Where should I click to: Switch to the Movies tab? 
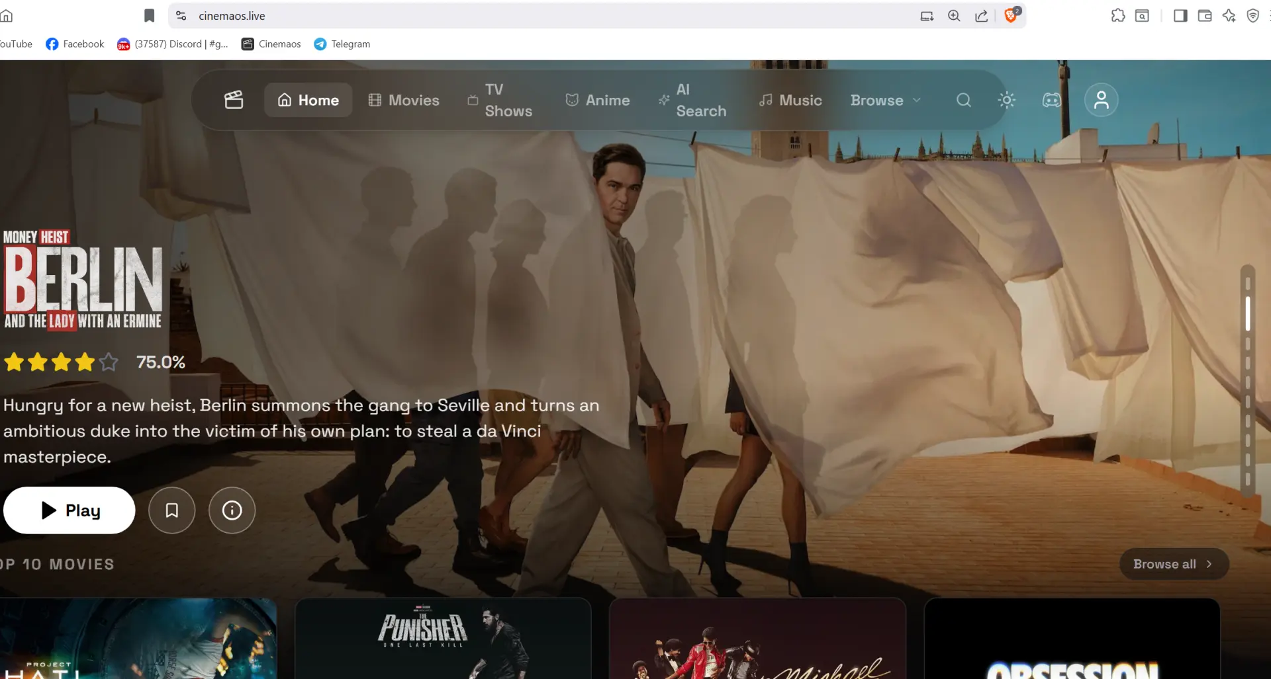pos(404,100)
